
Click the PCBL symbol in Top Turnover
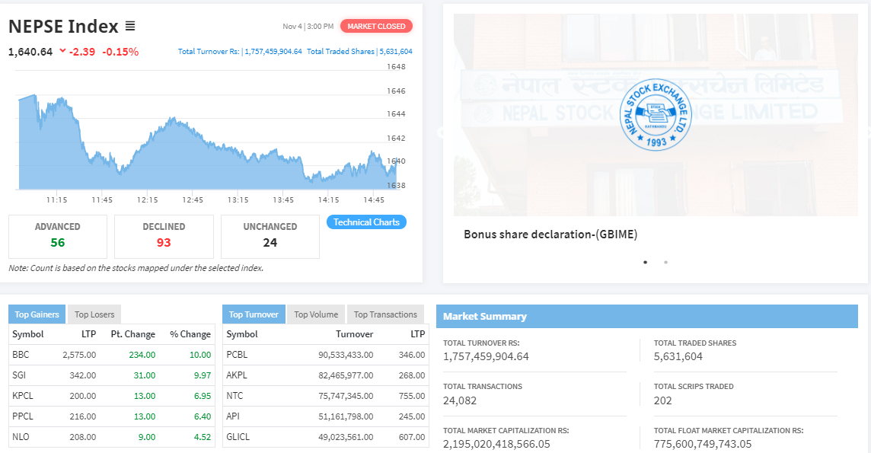237,355
